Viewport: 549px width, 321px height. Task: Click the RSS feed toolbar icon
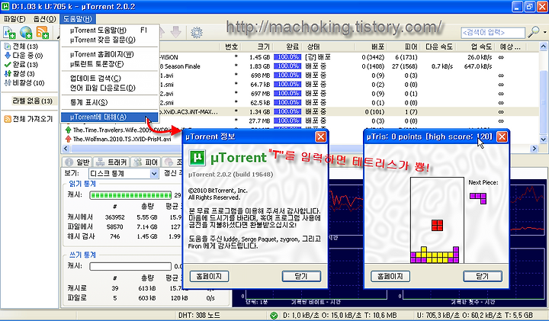pos(43,32)
